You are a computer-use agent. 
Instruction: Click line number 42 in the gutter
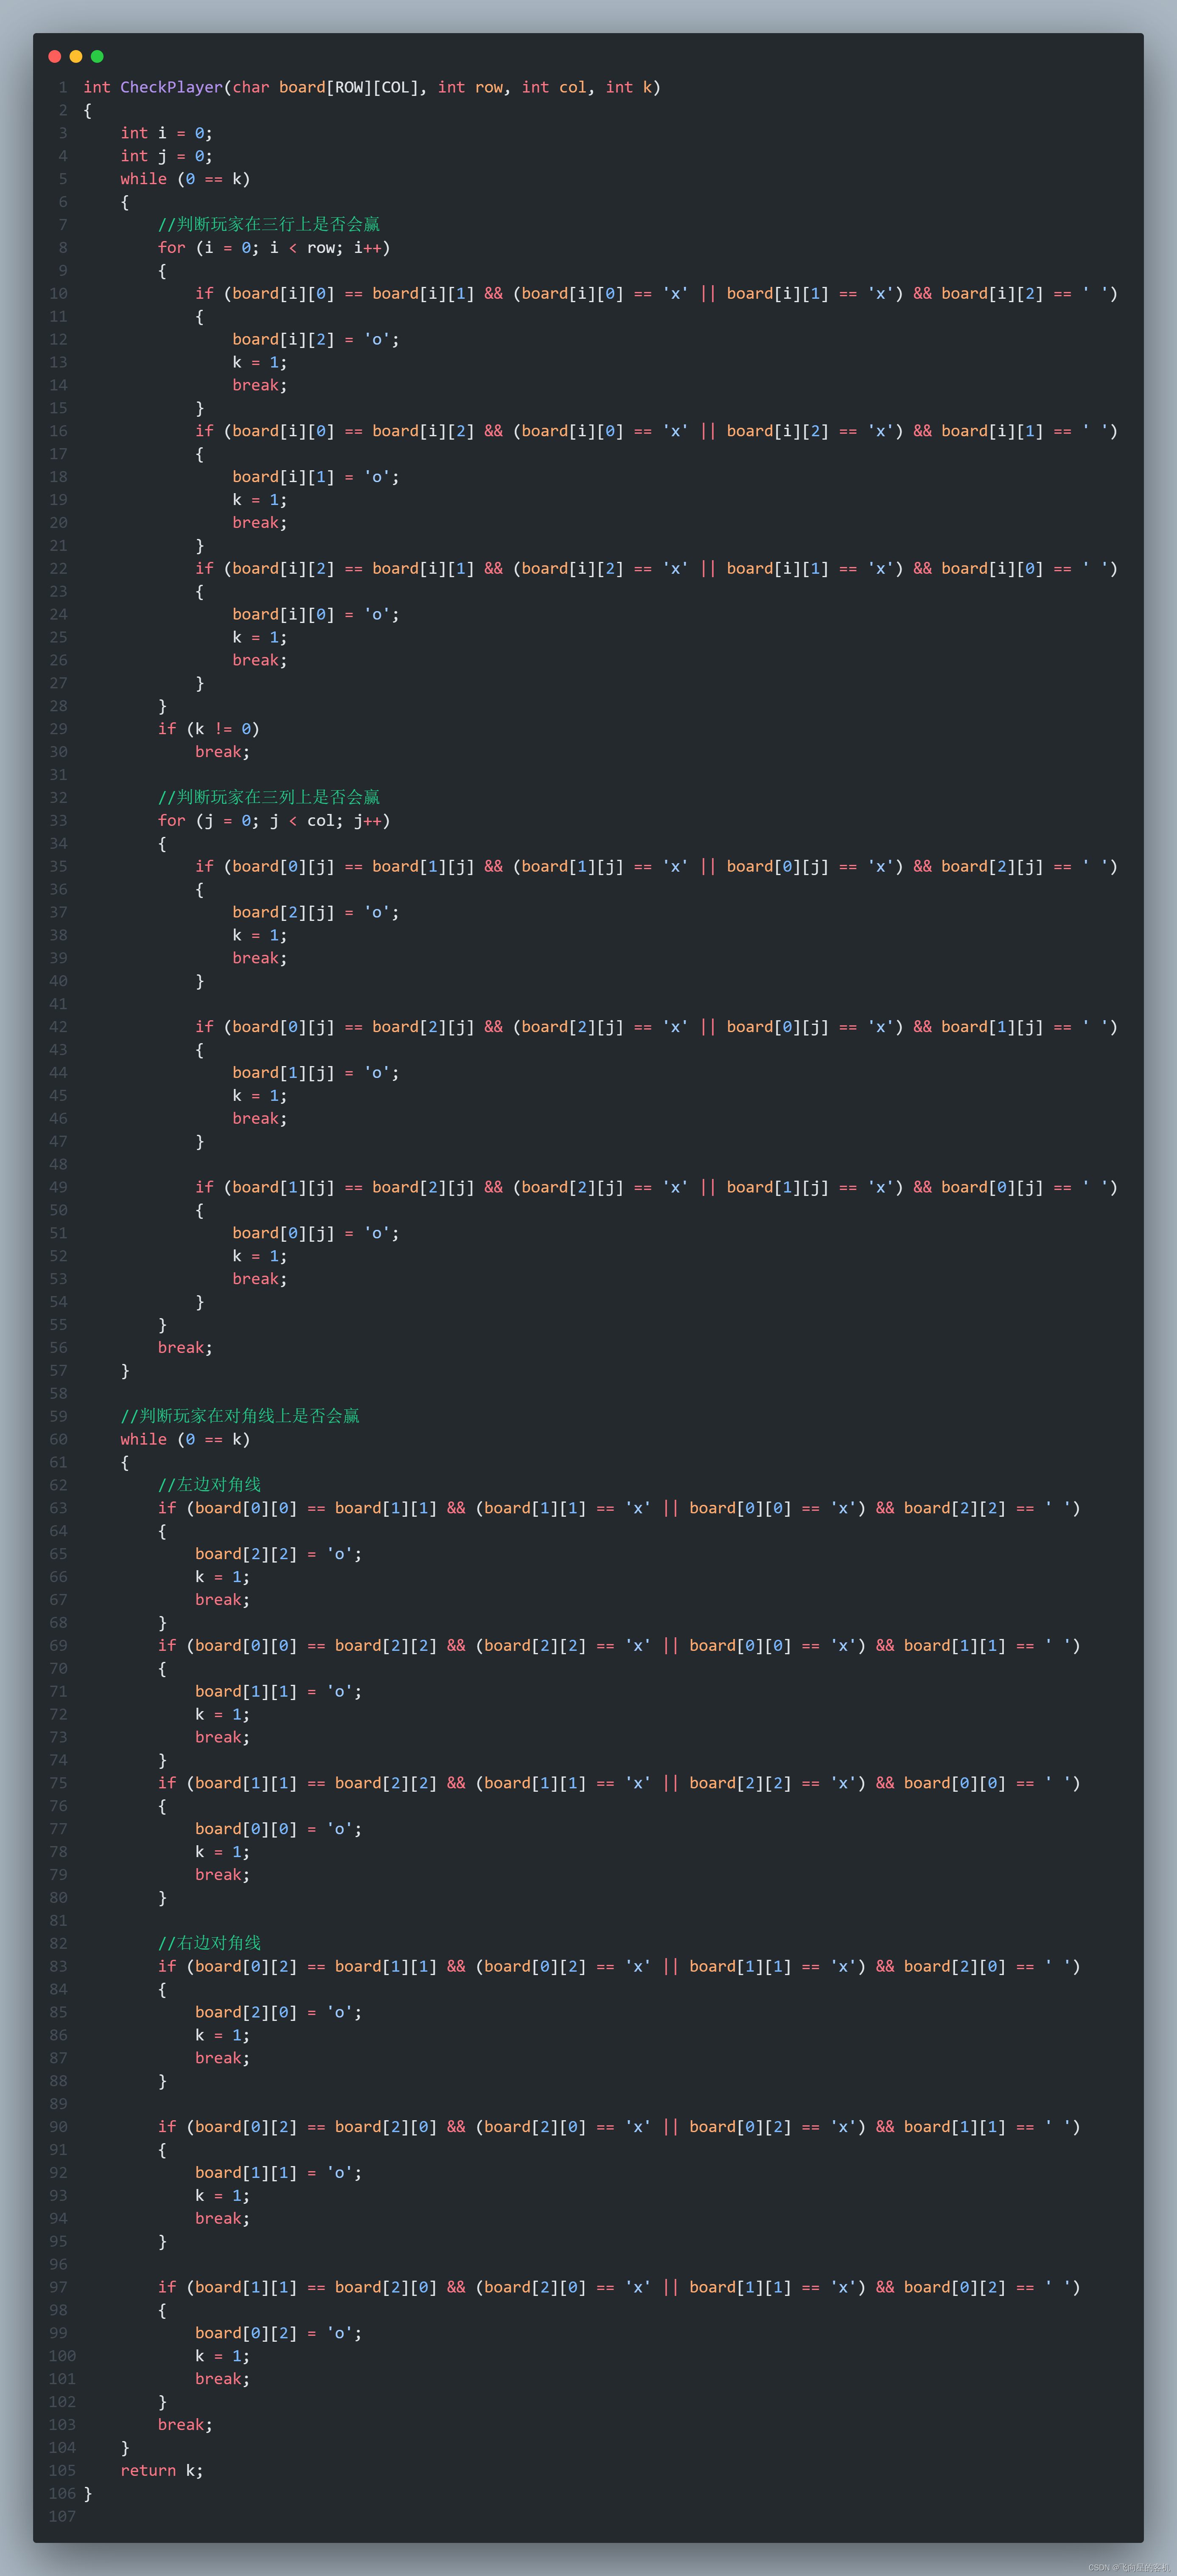tap(58, 1027)
